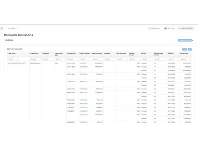Open invoice 006/2020-21 link
Screen dimensions: 198x148
coord(84,93)
